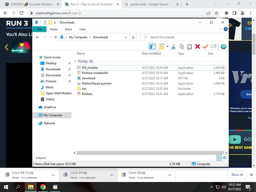256x192 pixels.
Task: Select the bin folder
Action: click(150, 88)
